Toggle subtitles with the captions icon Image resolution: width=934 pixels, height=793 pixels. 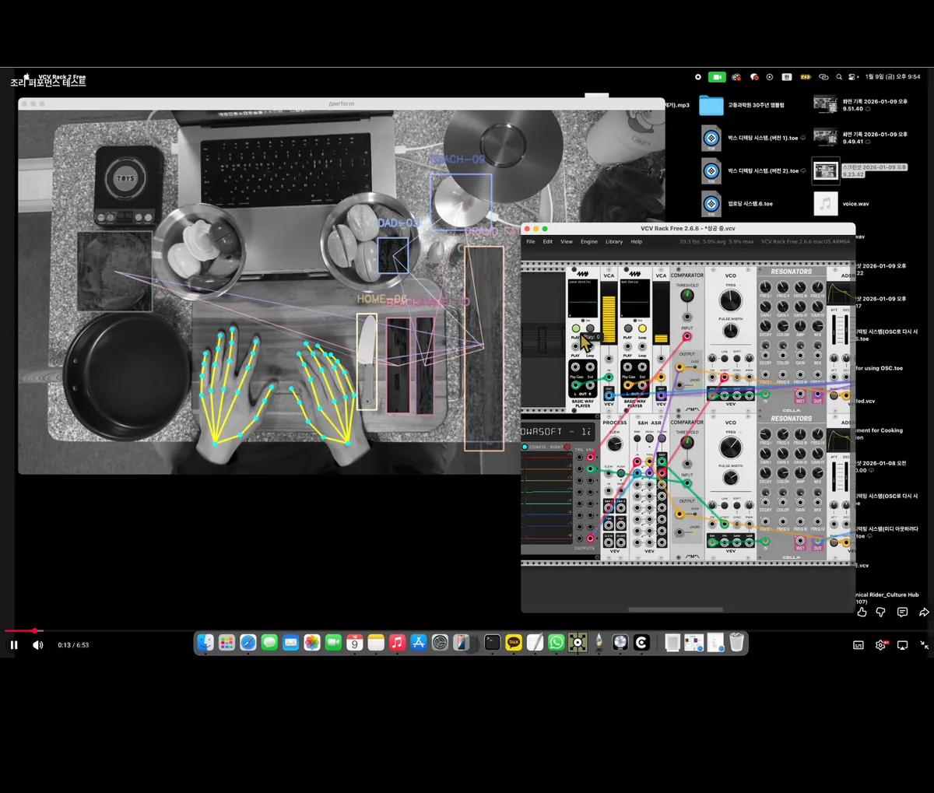pos(859,645)
